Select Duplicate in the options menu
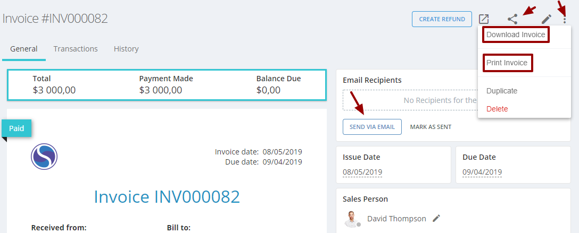The width and height of the screenshot is (579, 233). pos(502,91)
